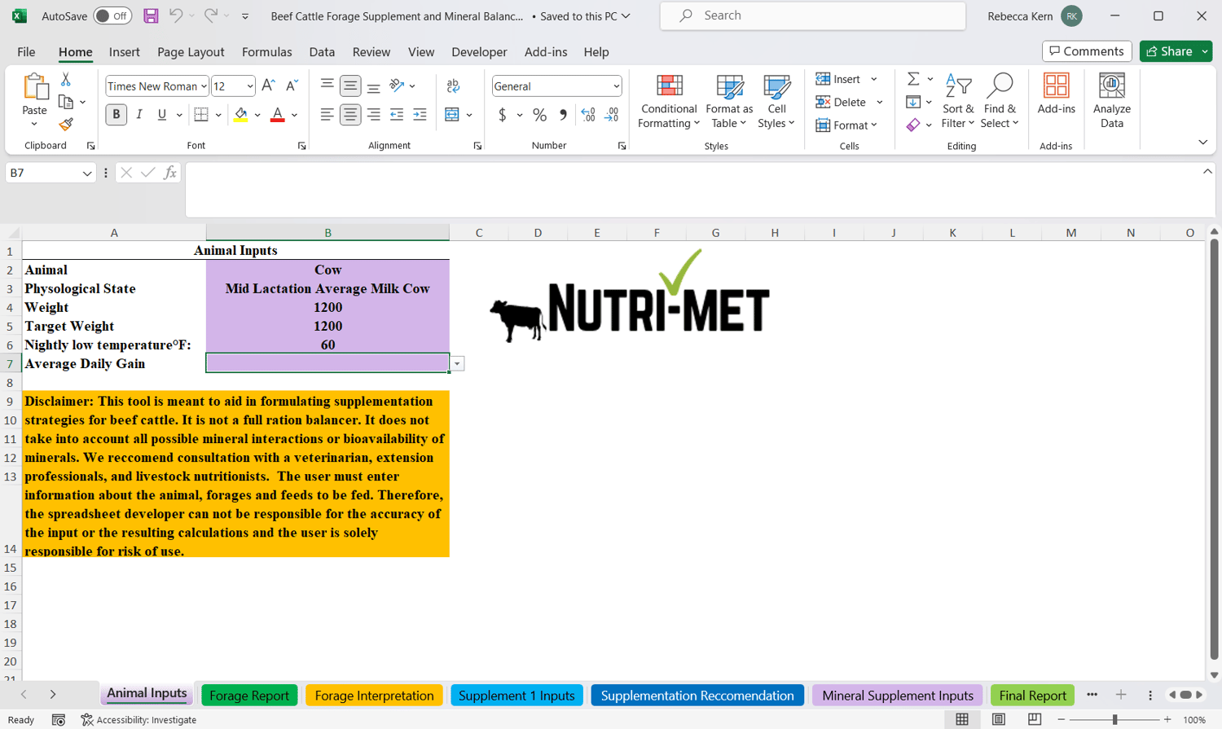Open the General number format dropdown
The image size is (1222, 729).
point(616,86)
